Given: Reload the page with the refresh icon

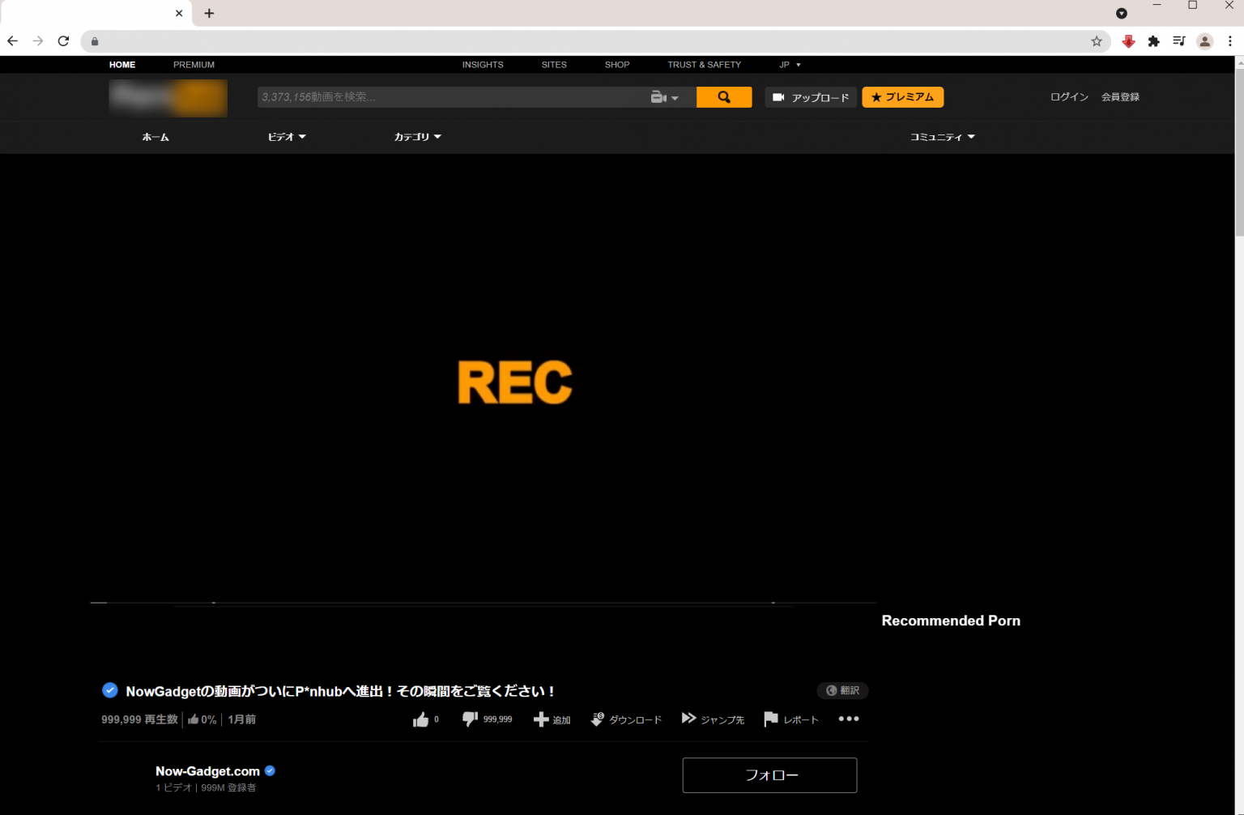Looking at the screenshot, I should (x=63, y=41).
